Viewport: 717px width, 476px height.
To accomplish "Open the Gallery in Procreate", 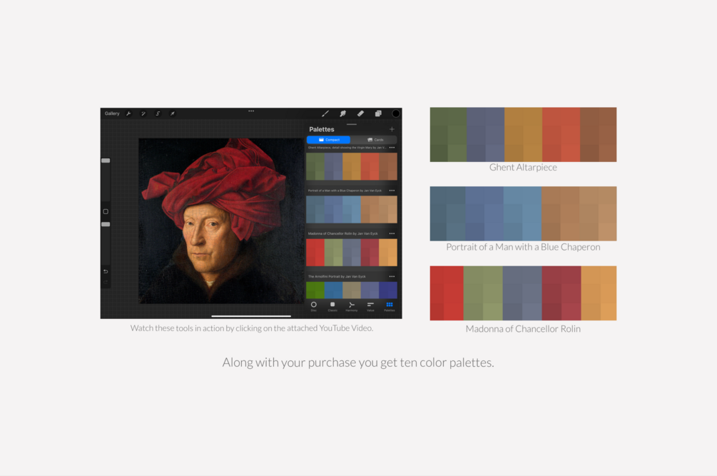I will (112, 113).
